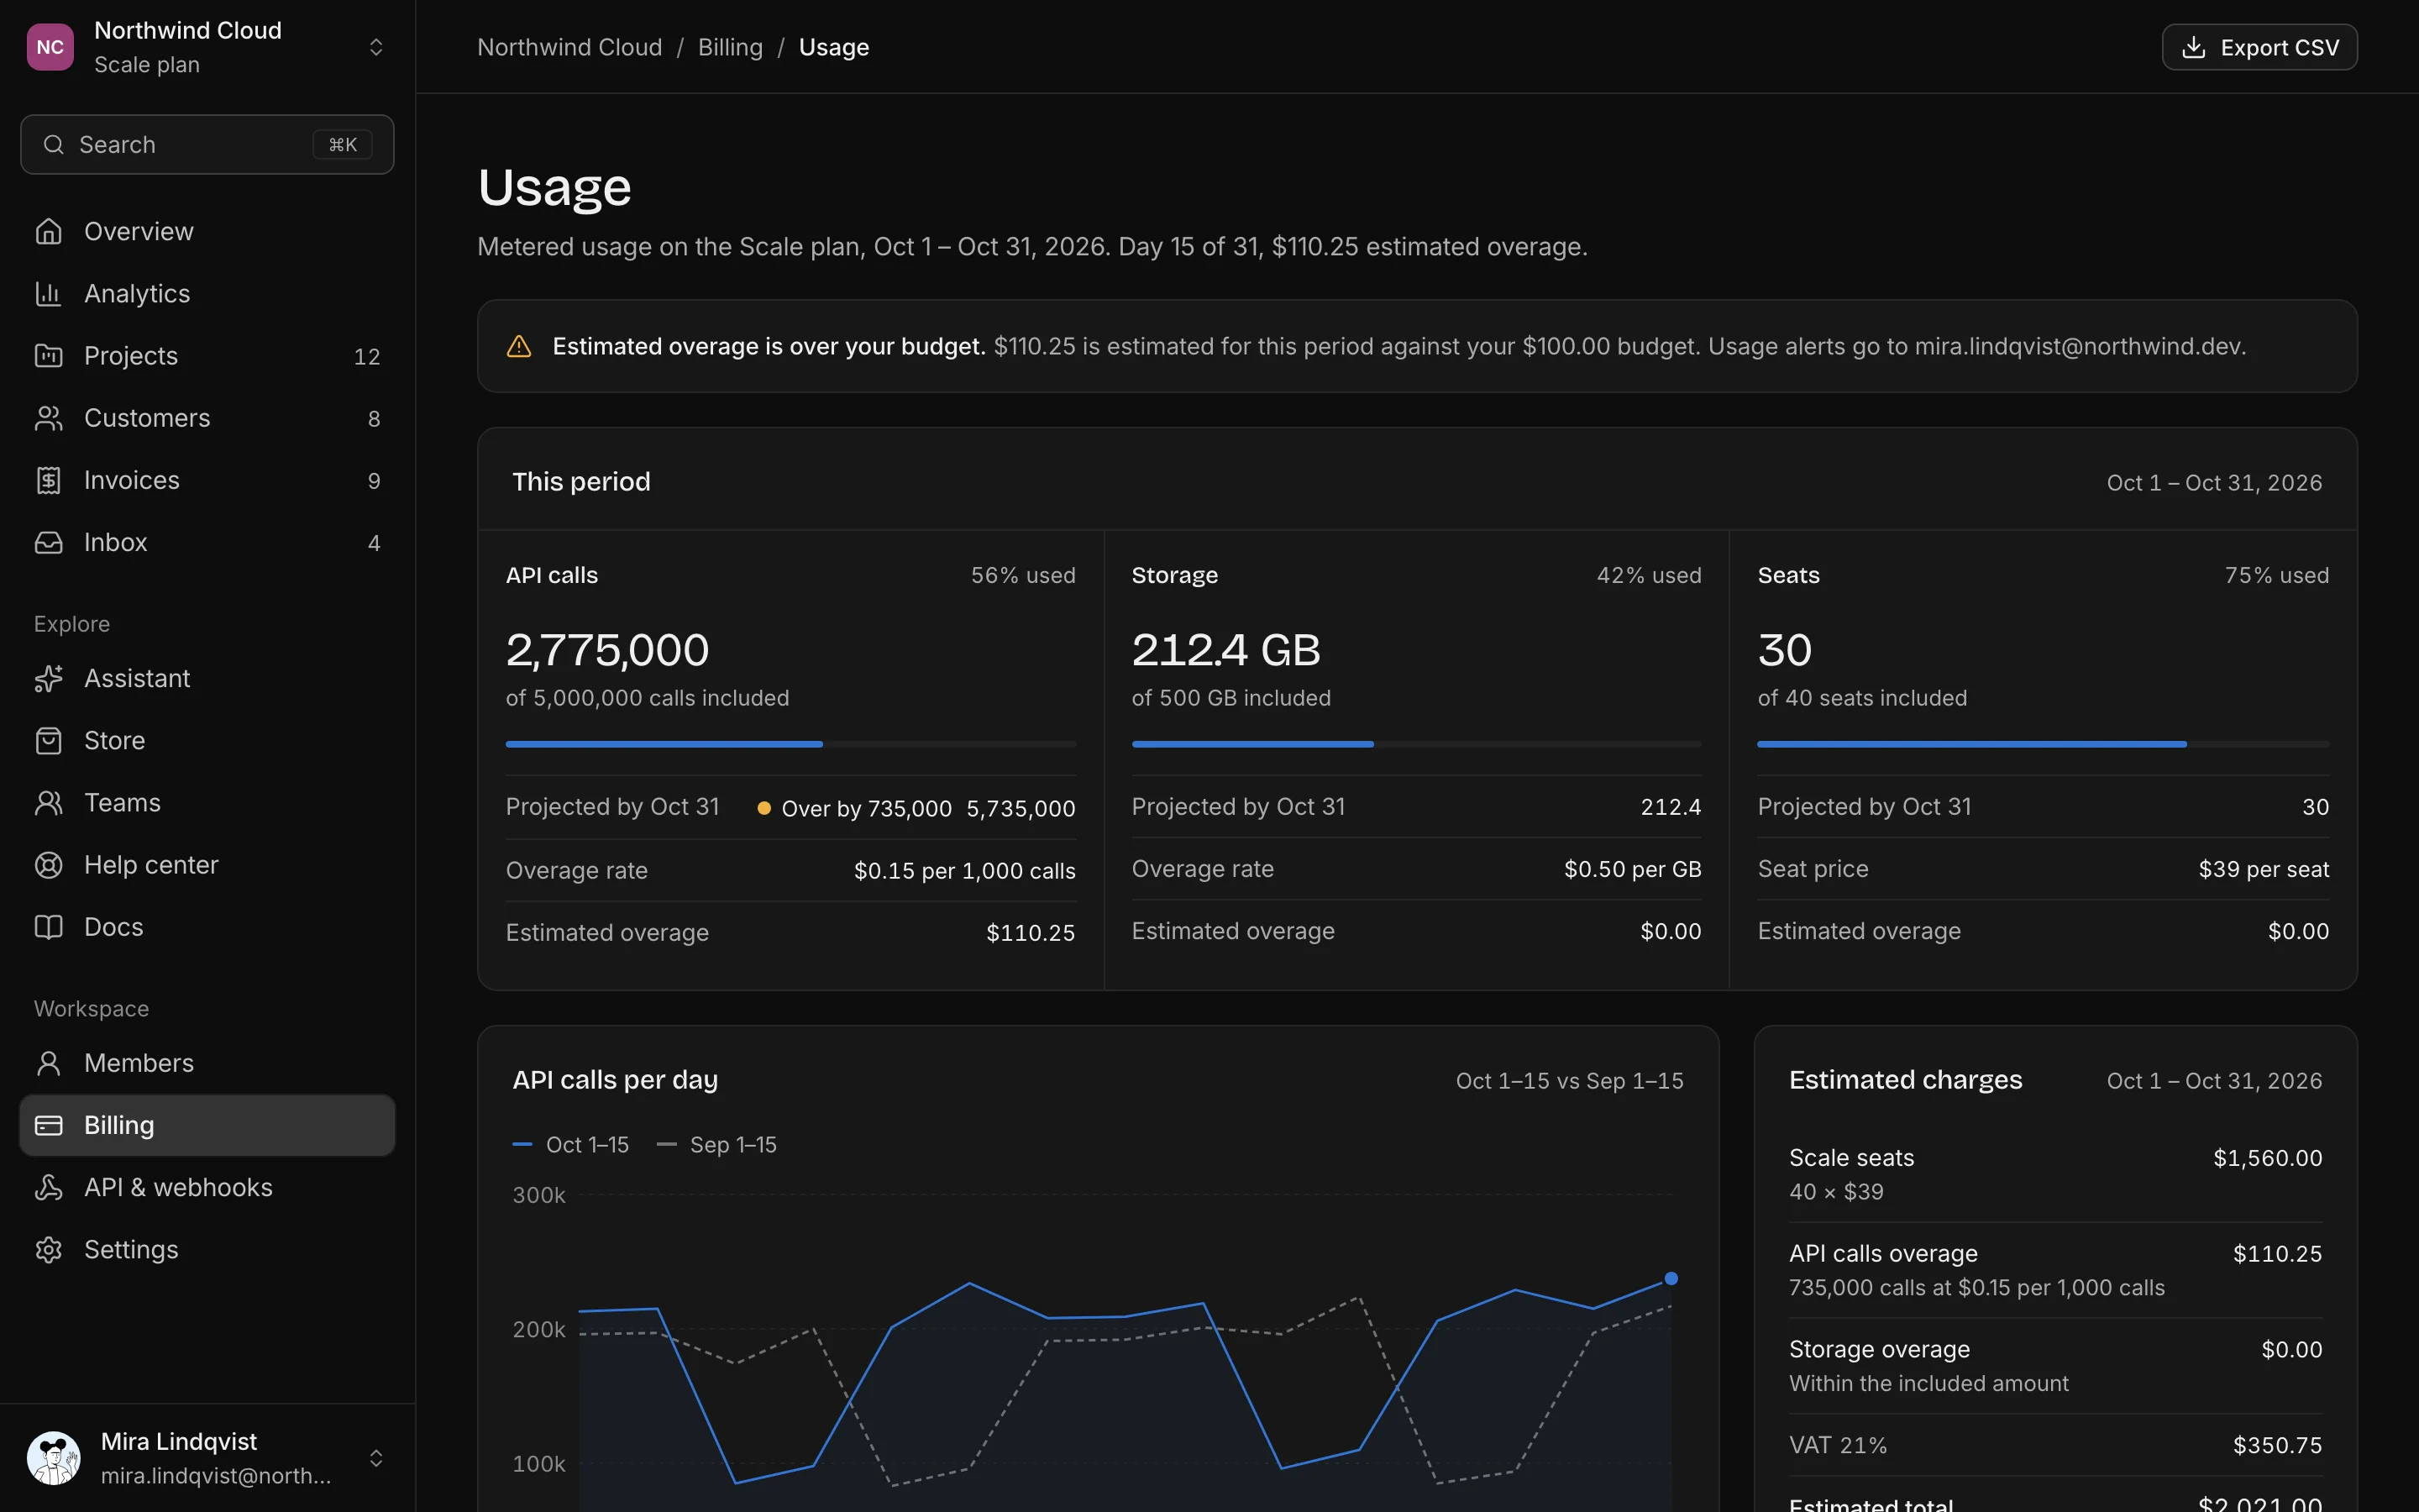
Task: Click the "$1,560.00" Scale seats amount
Action: (2267, 1158)
